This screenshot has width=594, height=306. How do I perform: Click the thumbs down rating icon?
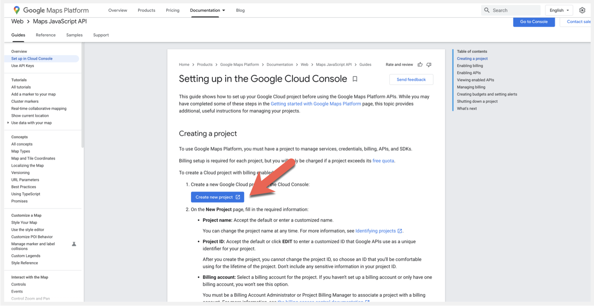(x=429, y=65)
